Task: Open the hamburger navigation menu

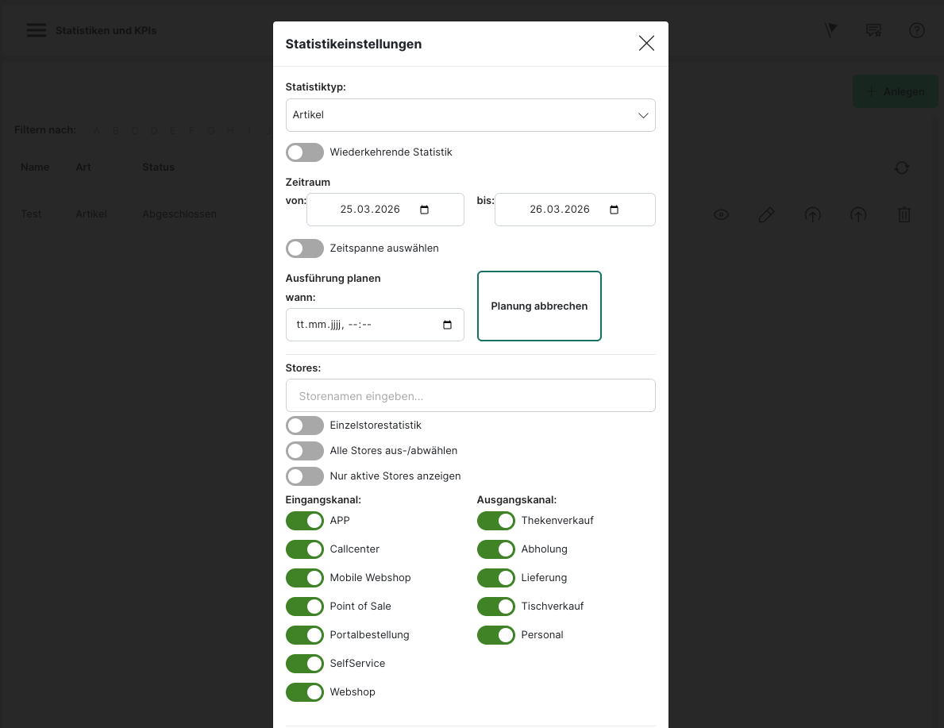Action: [x=36, y=31]
